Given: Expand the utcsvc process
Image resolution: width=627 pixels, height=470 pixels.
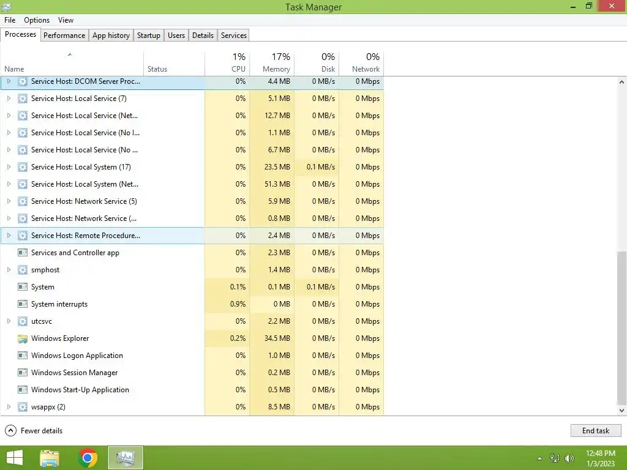Looking at the screenshot, I should [9, 321].
